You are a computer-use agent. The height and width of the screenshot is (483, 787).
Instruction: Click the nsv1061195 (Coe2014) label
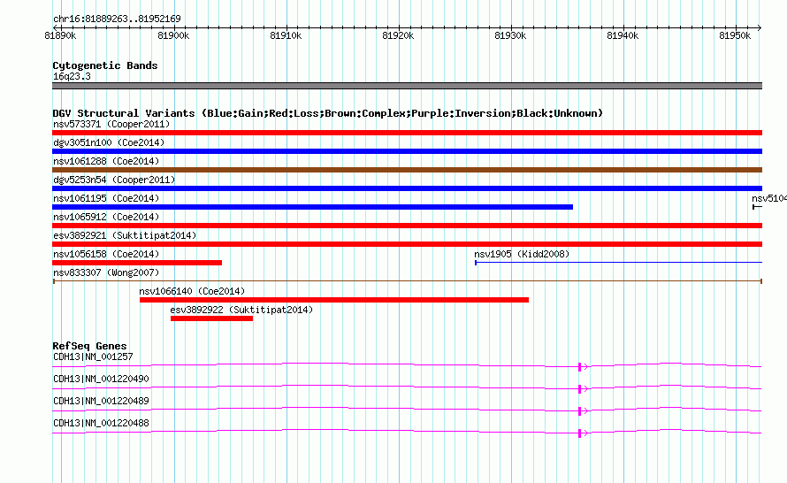tap(106, 198)
